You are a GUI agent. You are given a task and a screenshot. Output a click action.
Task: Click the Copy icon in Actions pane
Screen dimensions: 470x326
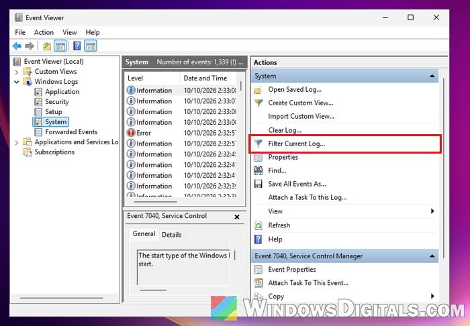point(258,296)
